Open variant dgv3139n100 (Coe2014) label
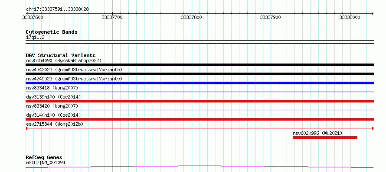The image size is (386, 172). click(x=53, y=97)
